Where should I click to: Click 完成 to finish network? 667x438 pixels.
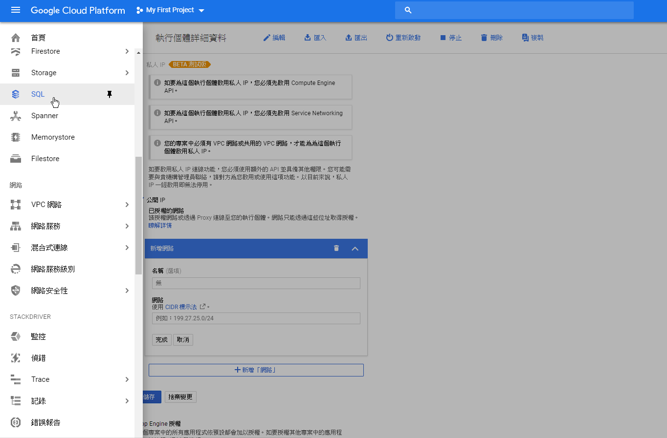point(162,340)
